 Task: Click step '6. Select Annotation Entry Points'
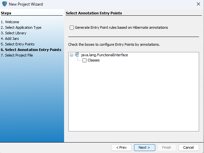(31, 50)
